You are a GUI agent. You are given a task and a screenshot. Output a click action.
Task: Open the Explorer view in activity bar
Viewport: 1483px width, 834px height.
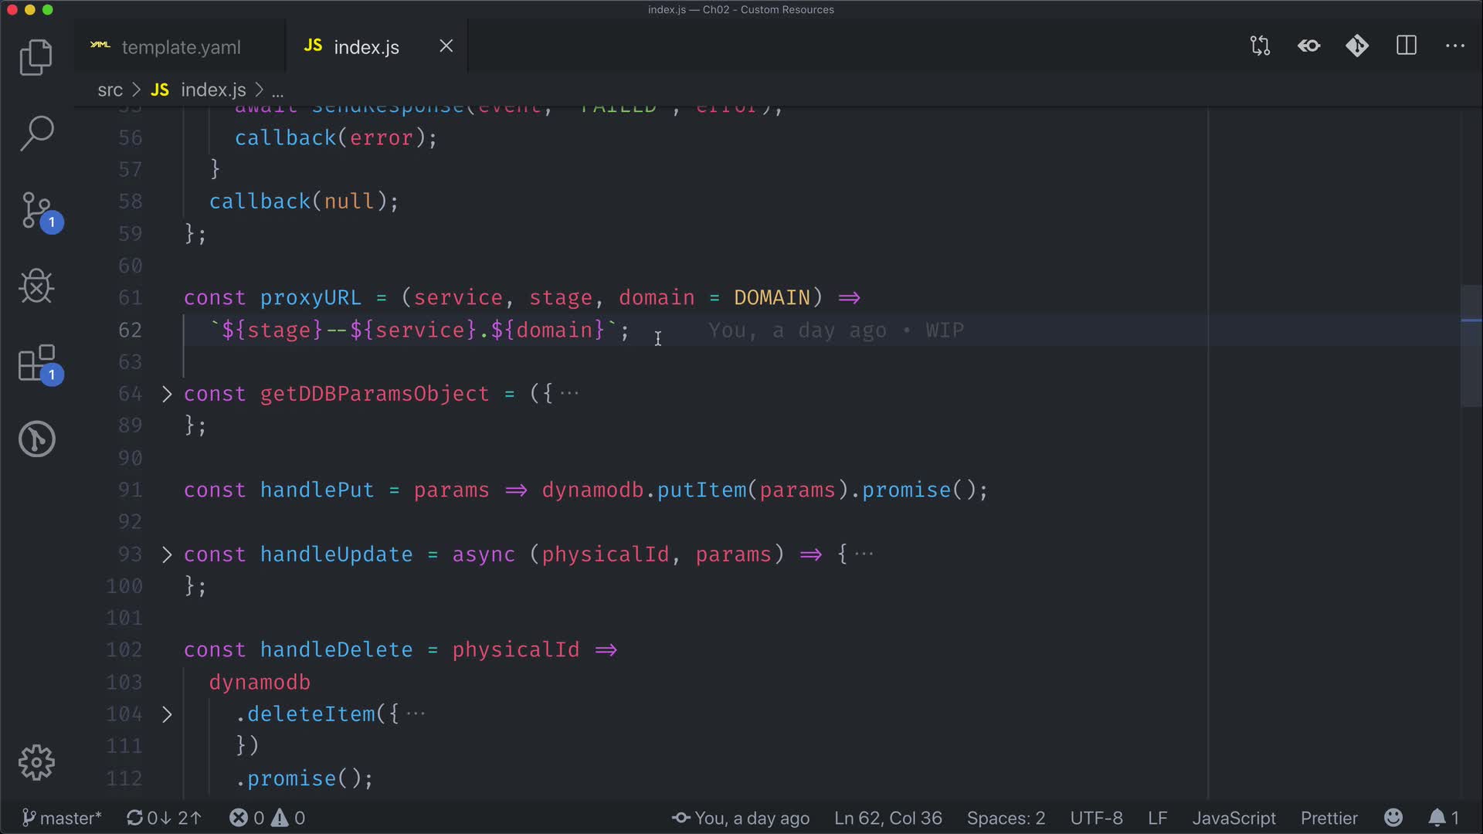(x=36, y=58)
